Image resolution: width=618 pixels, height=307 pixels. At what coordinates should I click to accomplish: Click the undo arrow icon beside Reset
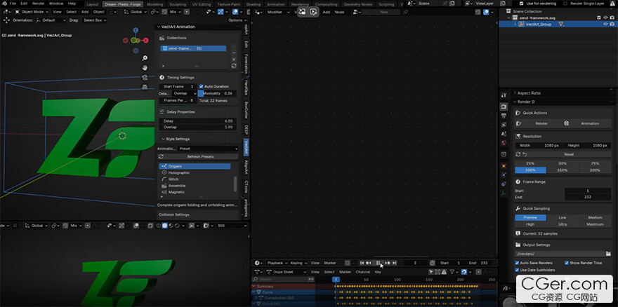pyautogui.click(x=525, y=154)
